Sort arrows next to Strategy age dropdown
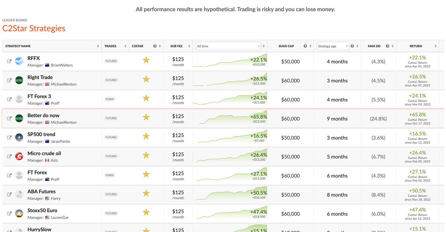The height and width of the screenshot is (232, 446). (x=357, y=46)
